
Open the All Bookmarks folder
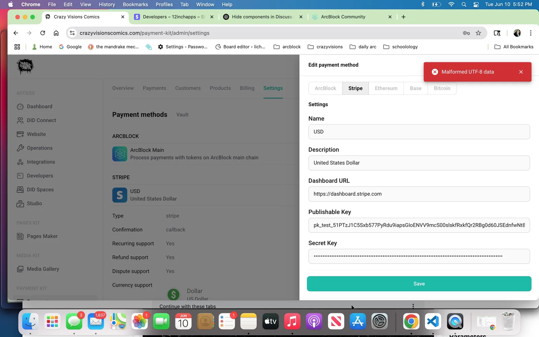[x=514, y=47]
